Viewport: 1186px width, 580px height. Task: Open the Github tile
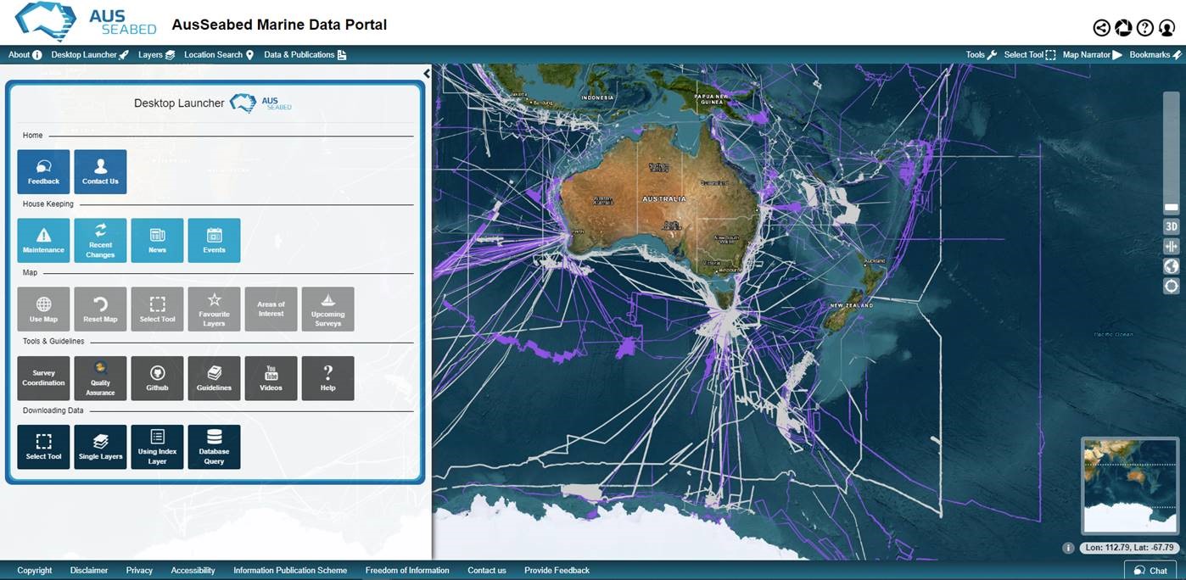(x=157, y=378)
